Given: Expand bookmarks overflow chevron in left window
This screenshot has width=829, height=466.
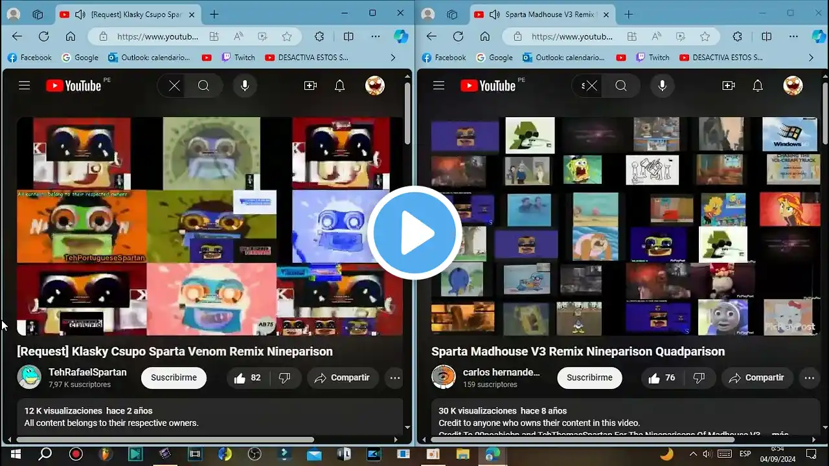Looking at the screenshot, I should tap(392, 58).
